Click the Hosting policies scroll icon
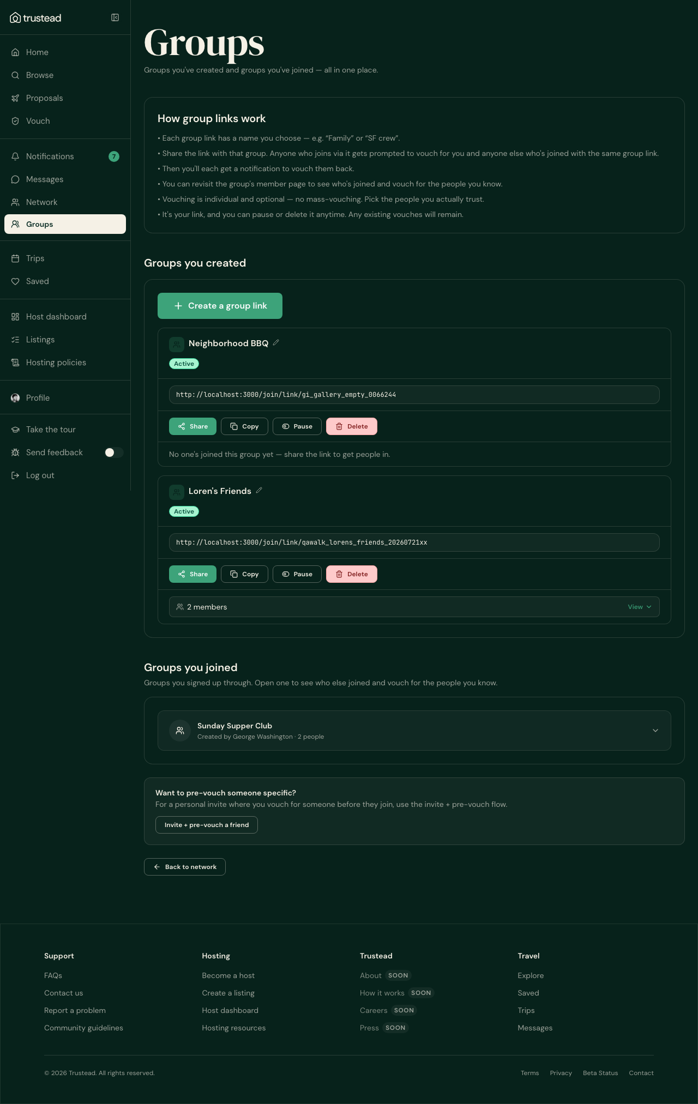Screen dimensions: 698x1104 pyautogui.click(x=15, y=363)
